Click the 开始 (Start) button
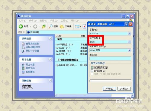This screenshot has height=111, width=151. (109, 89)
